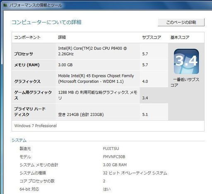Click the window title bar icon
The height and width of the screenshot is (194, 212).
(5, 5)
